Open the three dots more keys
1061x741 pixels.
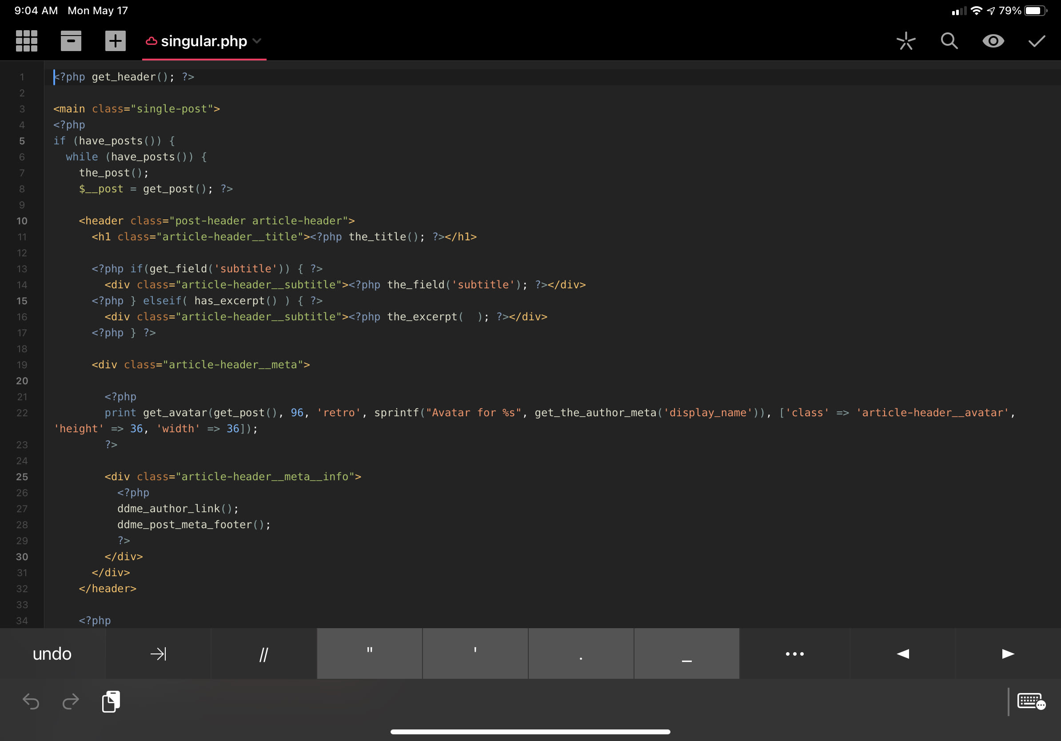coord(794,653)
